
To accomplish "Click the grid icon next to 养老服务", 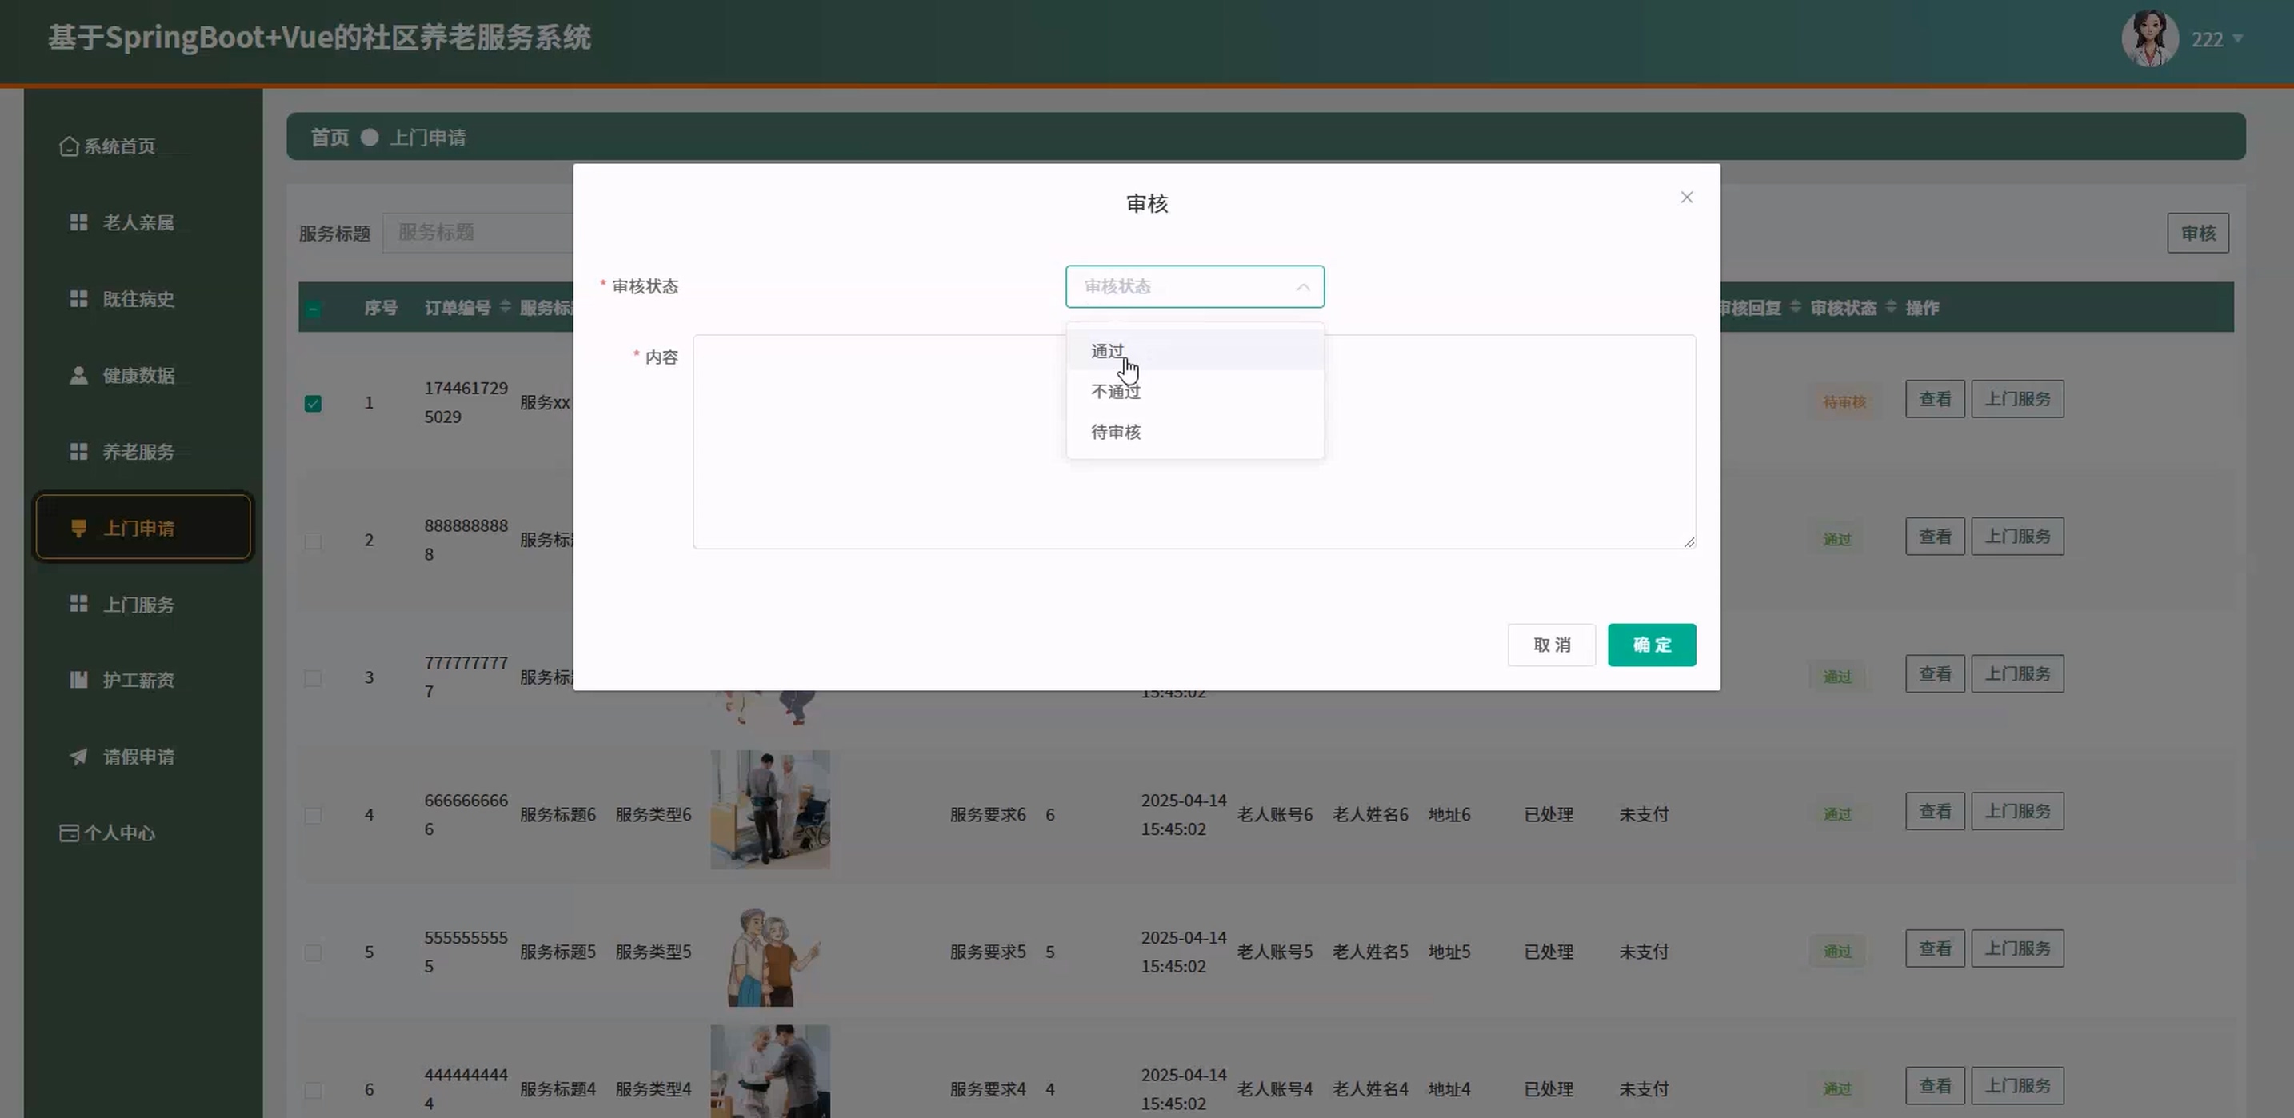I will point(78,452).
